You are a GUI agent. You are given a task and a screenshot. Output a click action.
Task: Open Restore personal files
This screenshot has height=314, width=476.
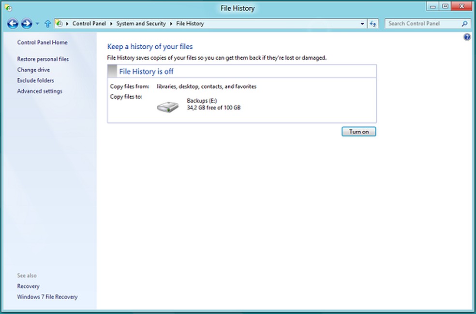[43, 59]
